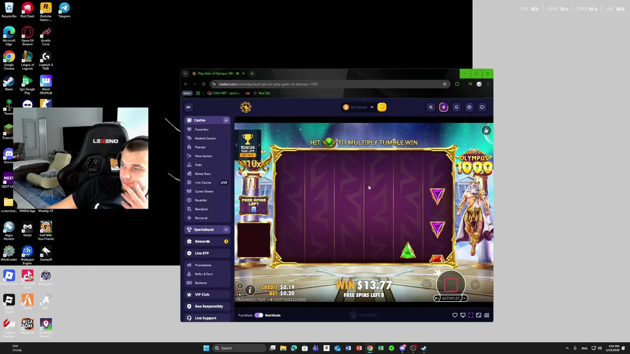The height and width of the screenshot is (354, 630).
Task: Decrease bet with minus button
Action: 426,285
